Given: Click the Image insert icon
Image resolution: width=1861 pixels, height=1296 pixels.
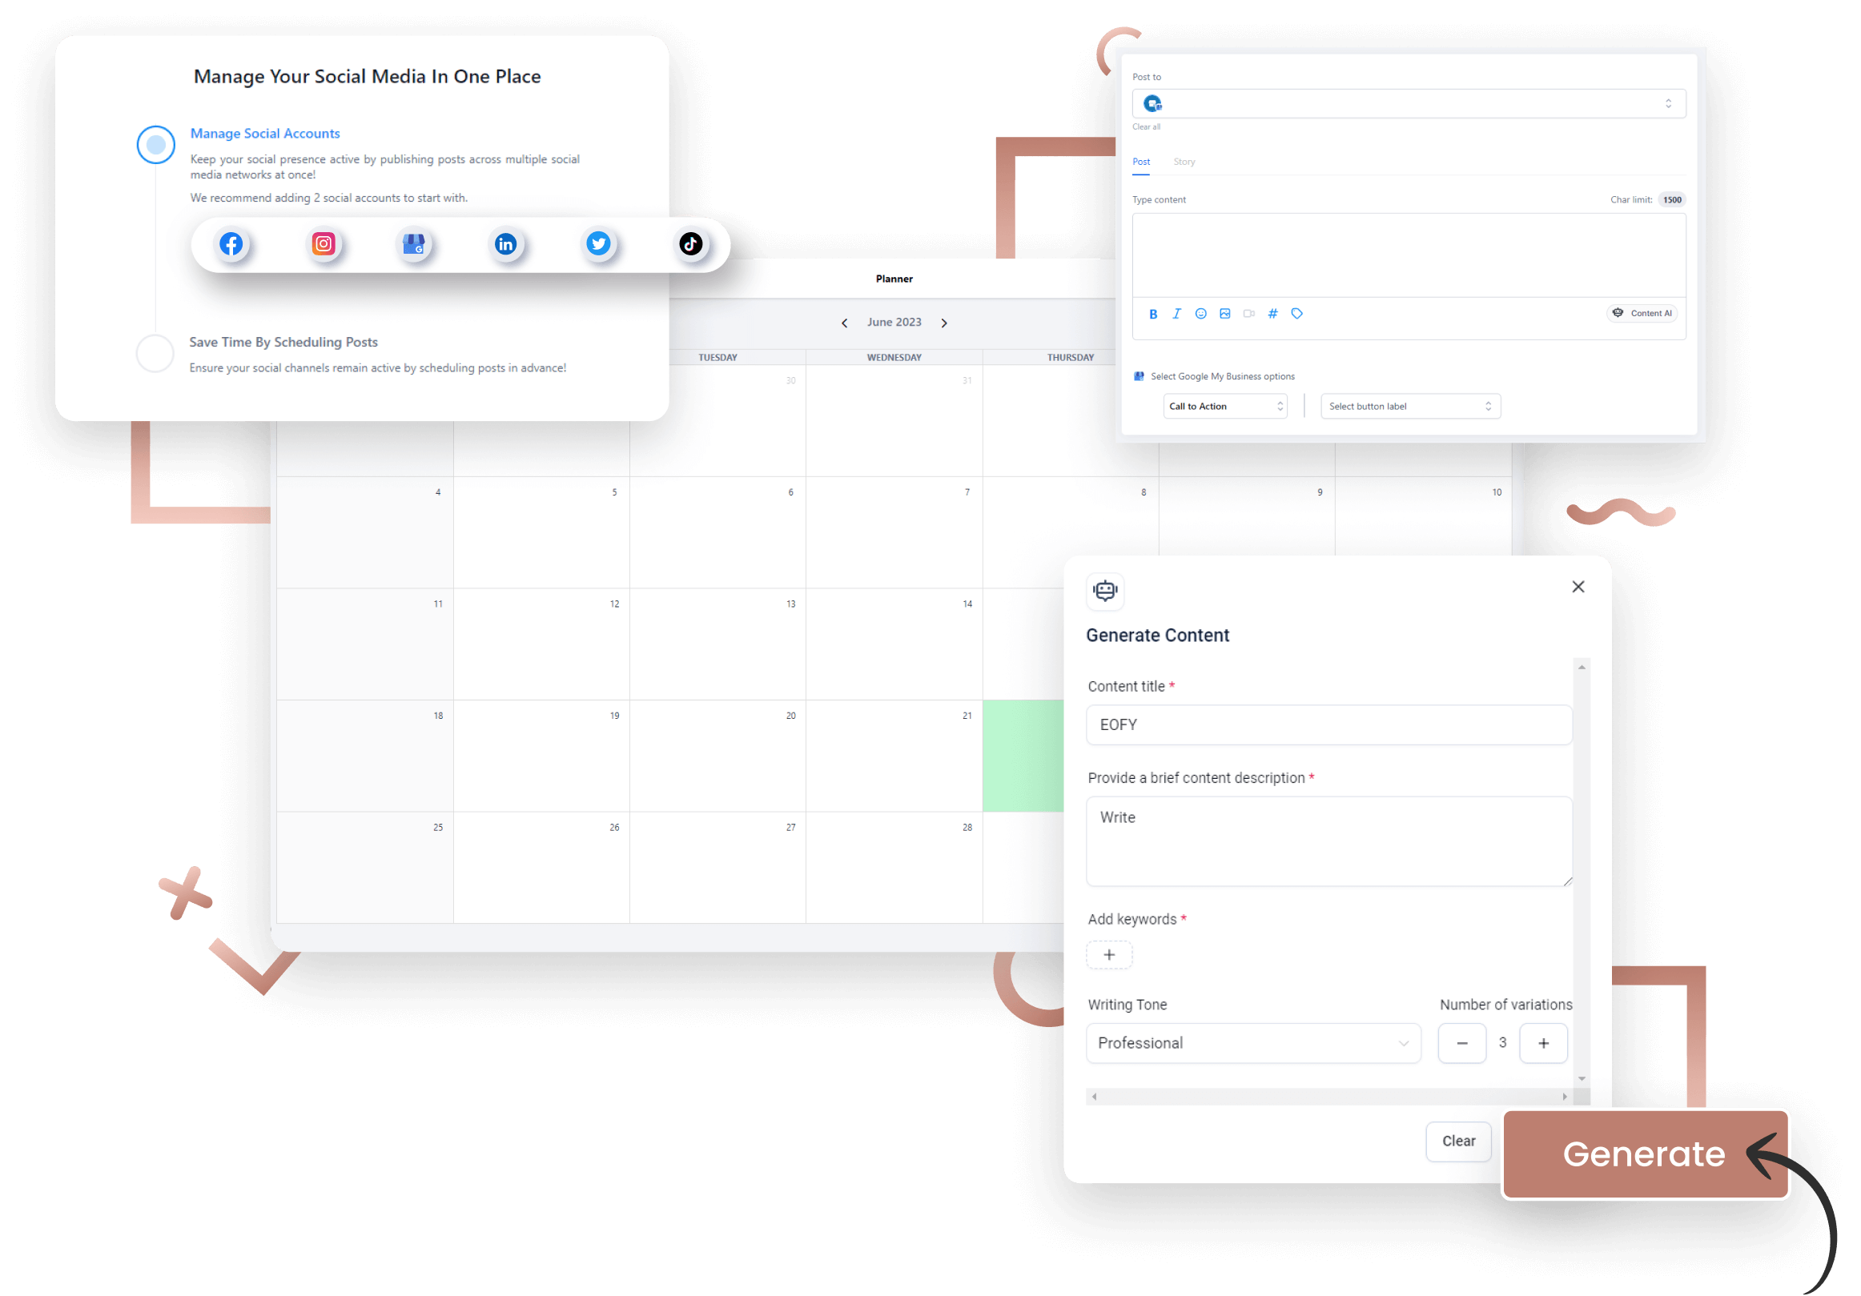Looking at the screenshot, I should pos(1224,312).
